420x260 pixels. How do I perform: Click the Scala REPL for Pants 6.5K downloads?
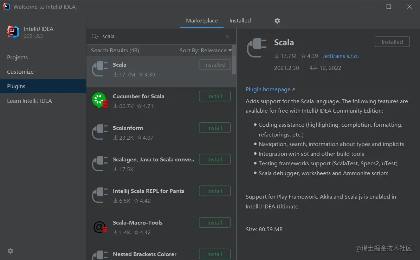122,201
